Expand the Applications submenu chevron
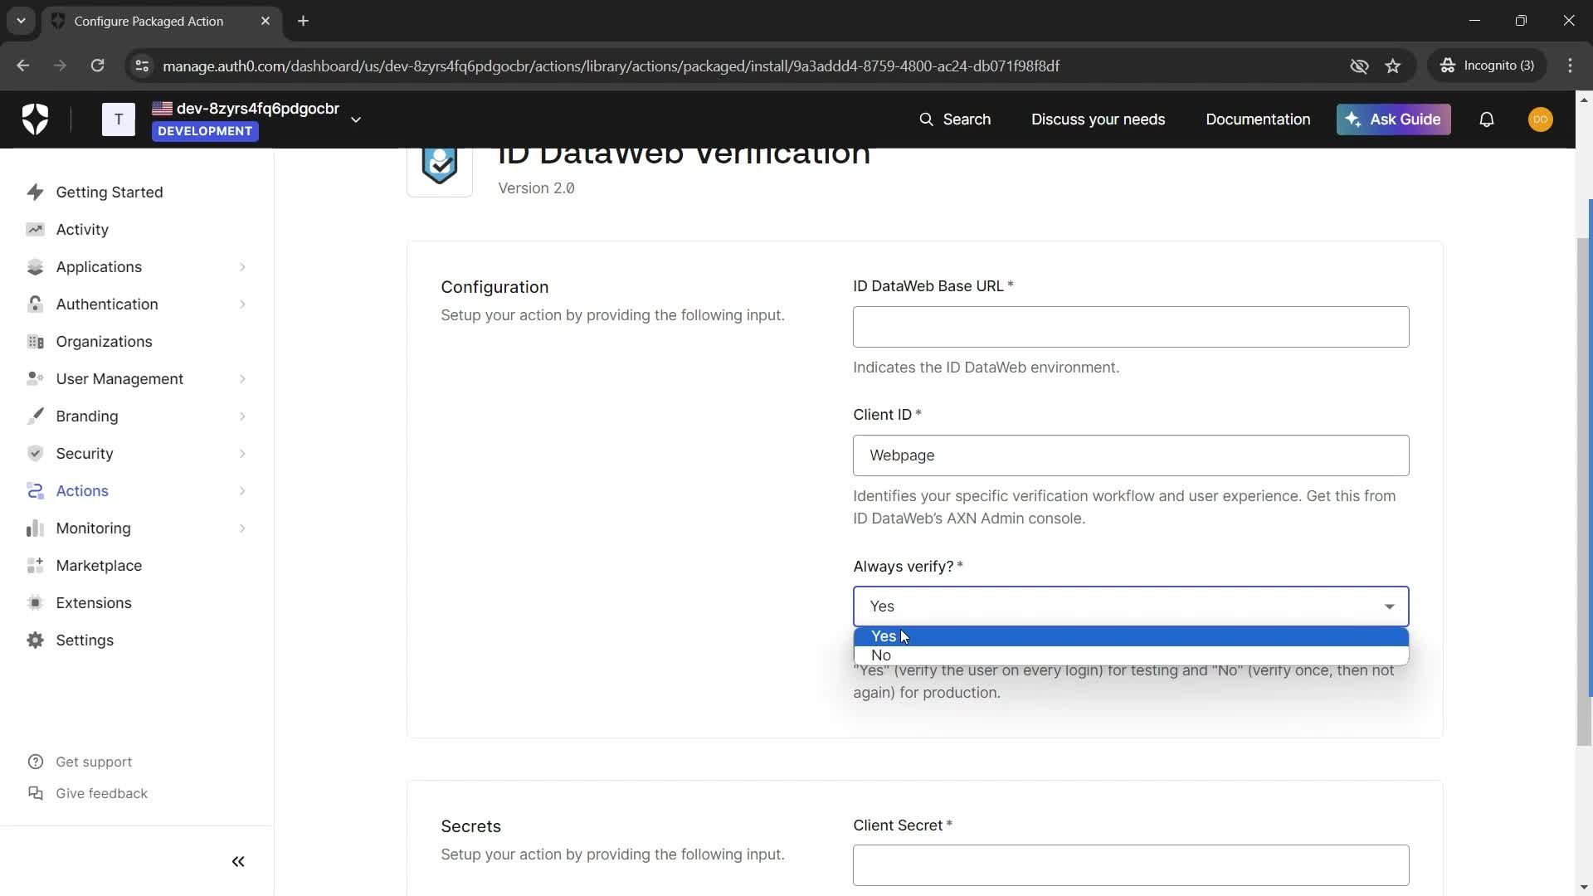Viewport: 1593px width, 896px height. coord(242,267)
